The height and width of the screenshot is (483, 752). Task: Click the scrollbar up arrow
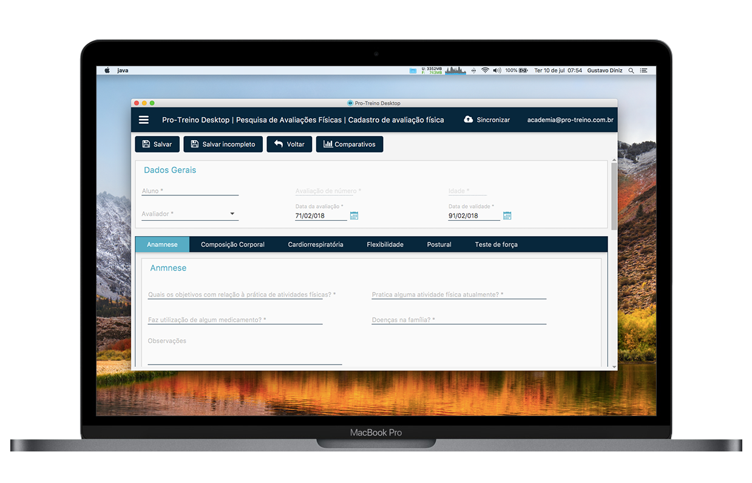pos(614,160)
